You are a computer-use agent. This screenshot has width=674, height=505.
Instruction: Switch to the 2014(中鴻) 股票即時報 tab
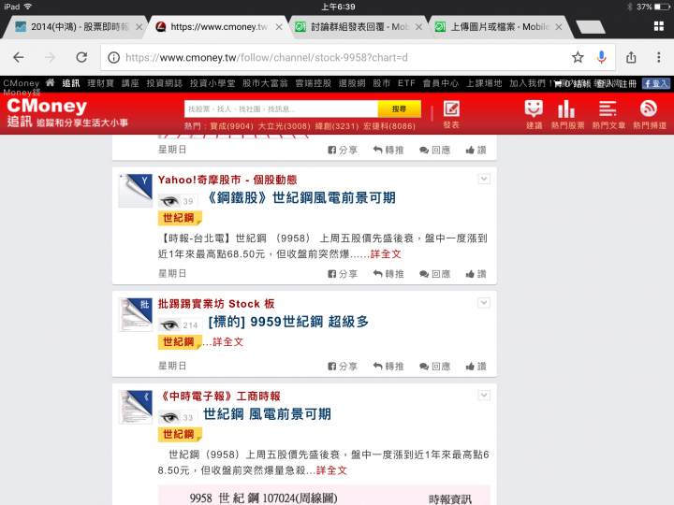[75, 27]
